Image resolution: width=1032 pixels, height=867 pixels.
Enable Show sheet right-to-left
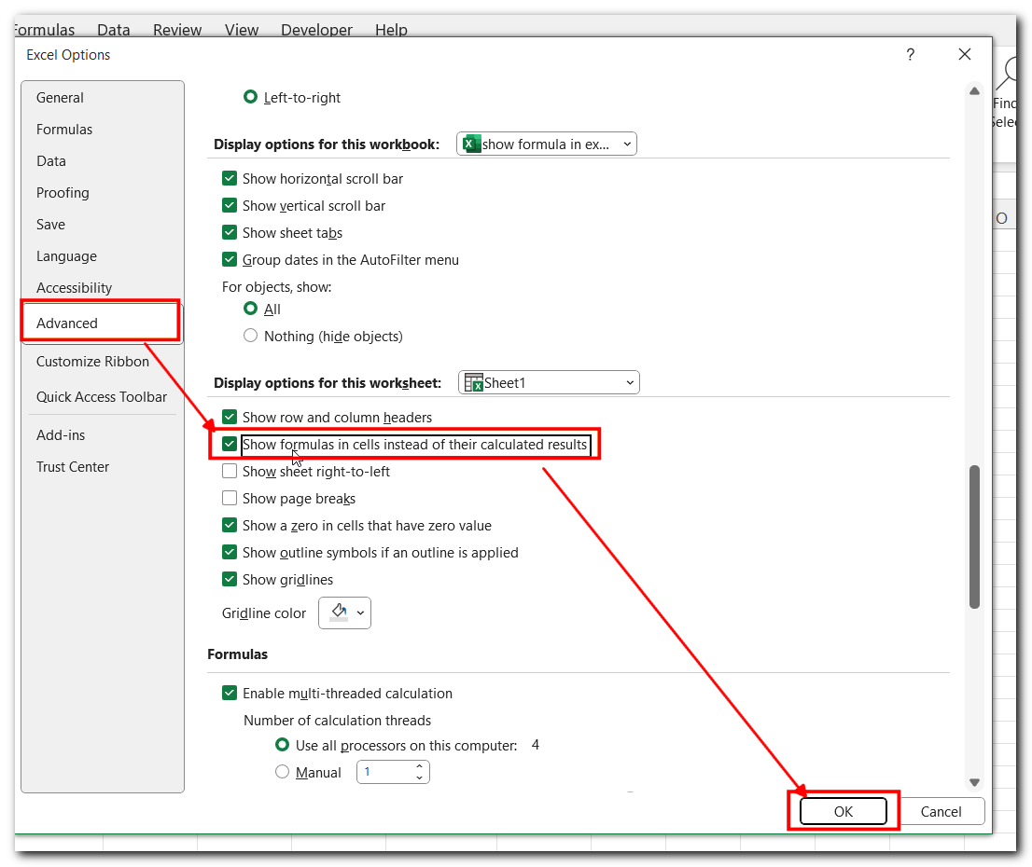point(229,471)
